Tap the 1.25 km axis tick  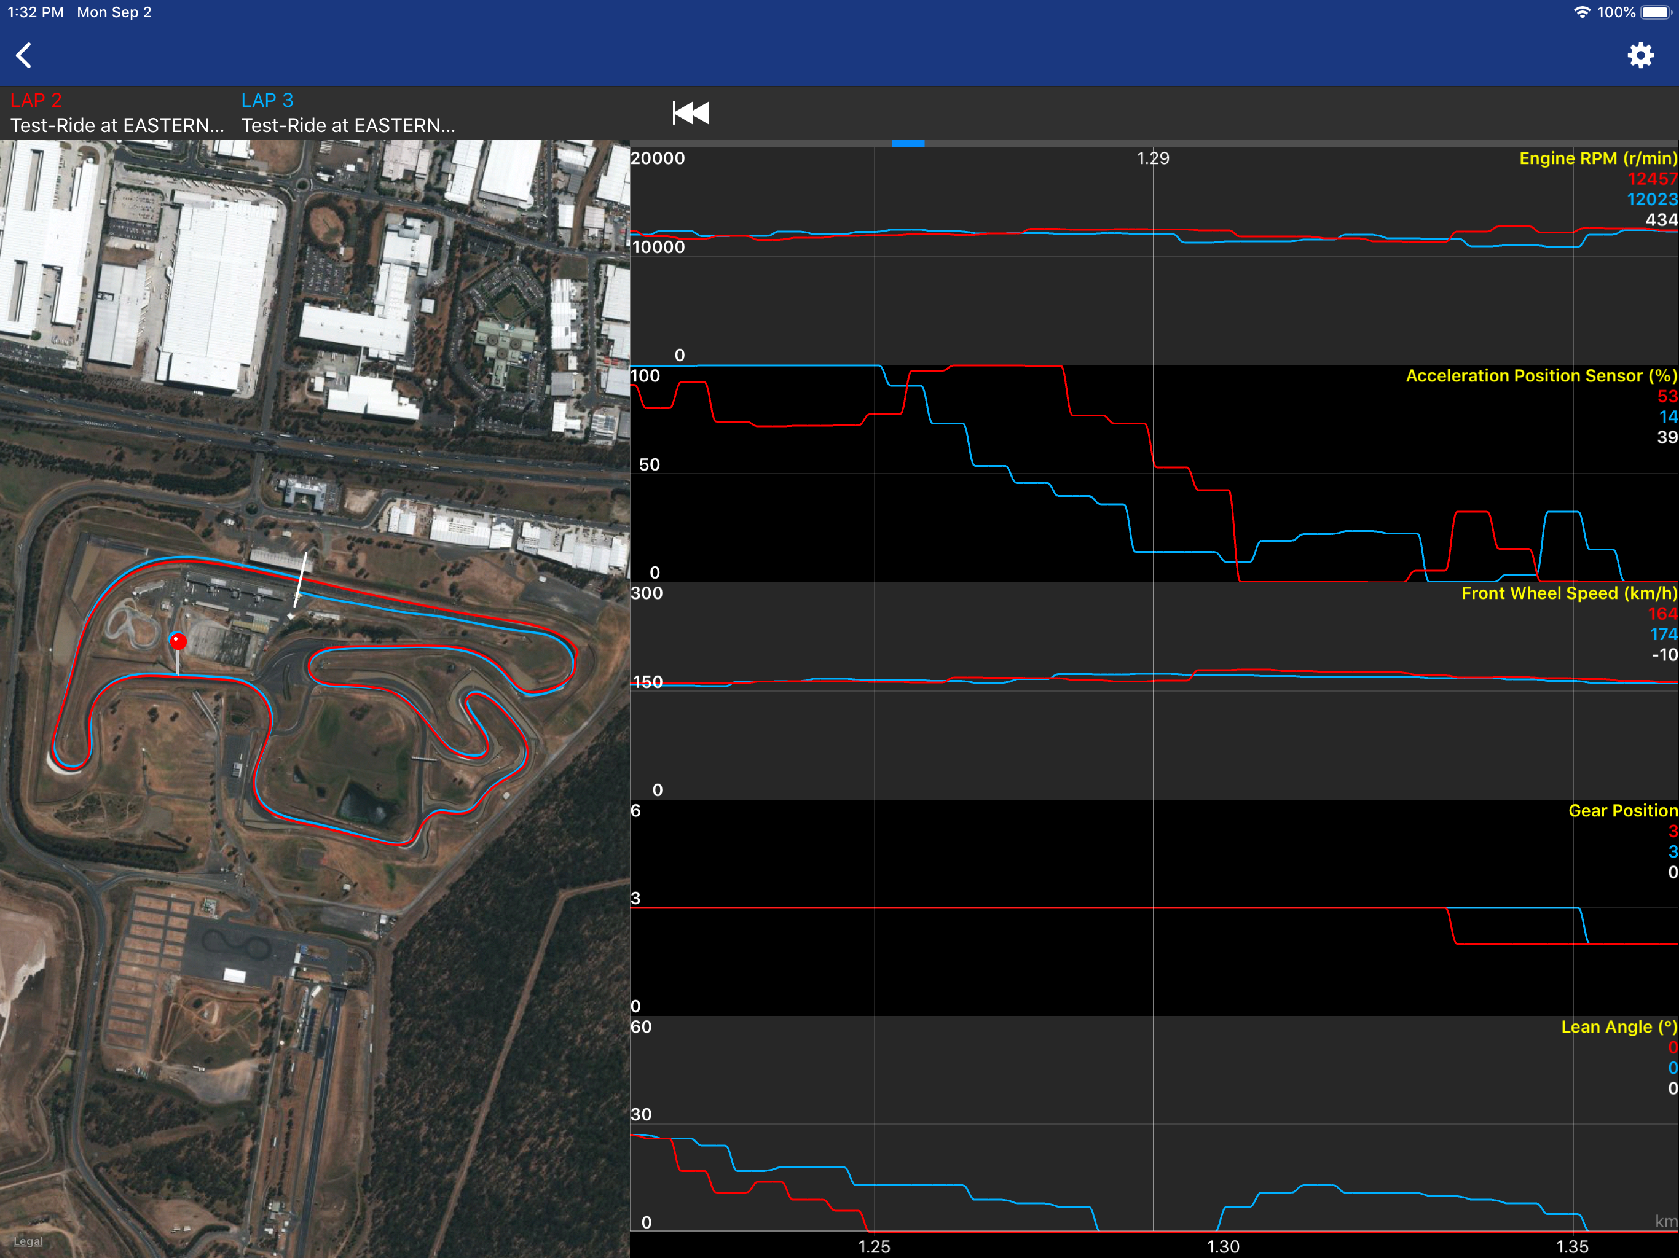point(874,1246)
